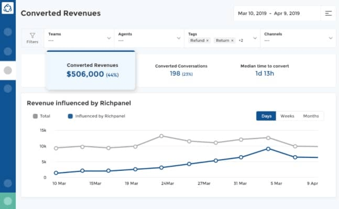The image size is (339, 209).
Task: Click the 1d 13h value
Action: (x=265, y=74)
